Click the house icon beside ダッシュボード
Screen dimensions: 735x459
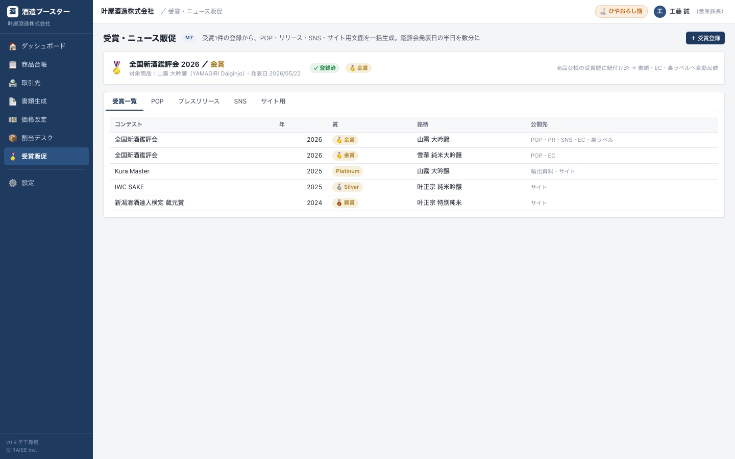pyautogui.click(x=13, y=46)
